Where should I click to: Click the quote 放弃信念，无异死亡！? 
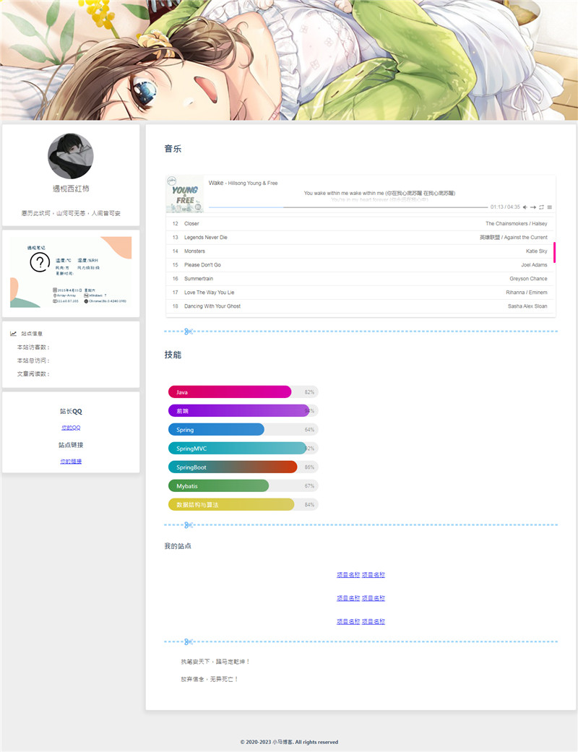[x=210, y=679]
